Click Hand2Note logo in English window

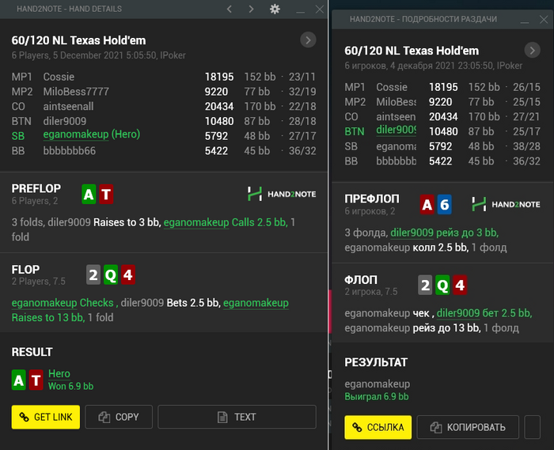tap(282, 194)
